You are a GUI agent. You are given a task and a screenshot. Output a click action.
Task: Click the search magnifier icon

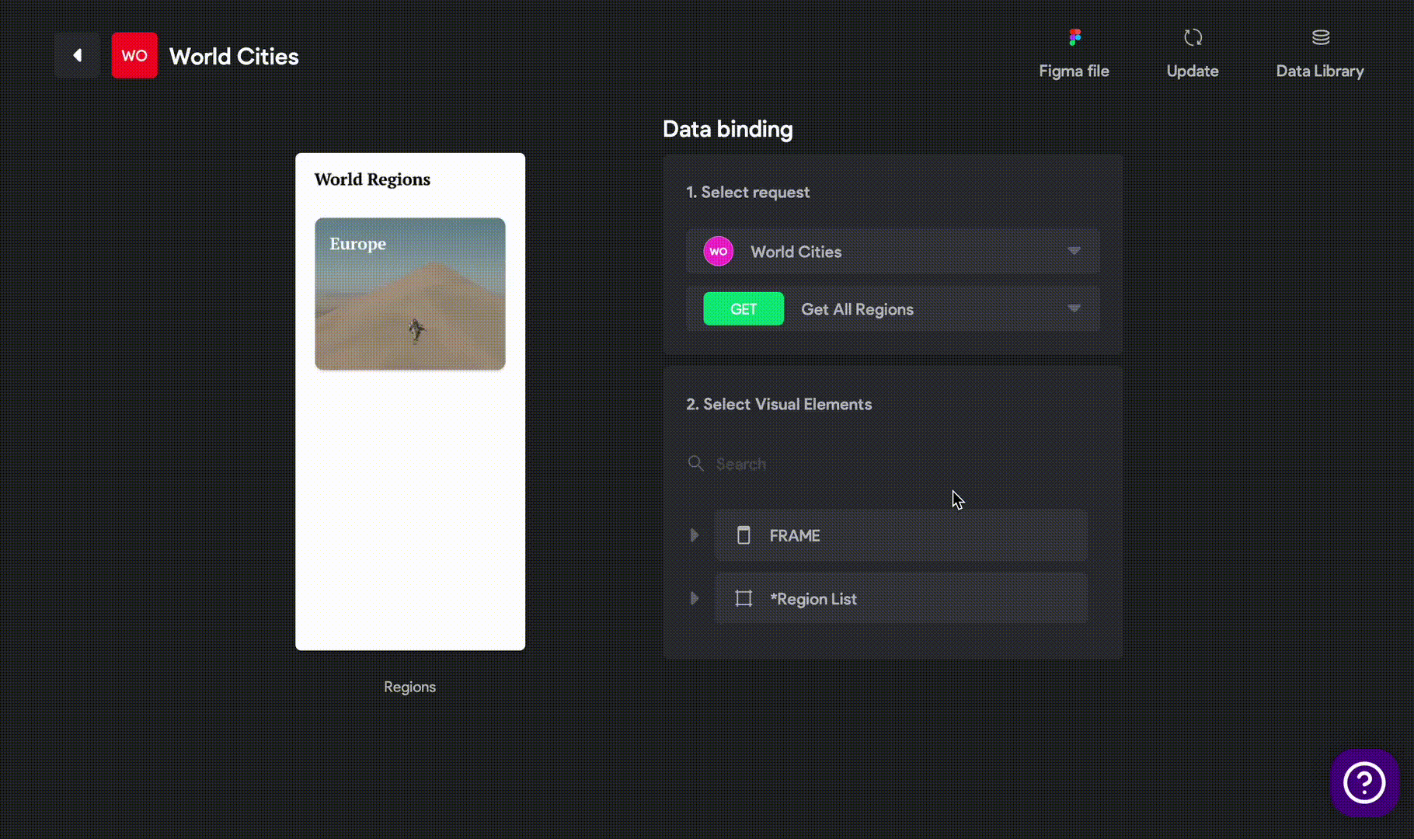695,464
